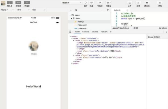
Task: Open the iPhone 7 device dropdown
Action: pyautogui.click(x=7, y=10)
